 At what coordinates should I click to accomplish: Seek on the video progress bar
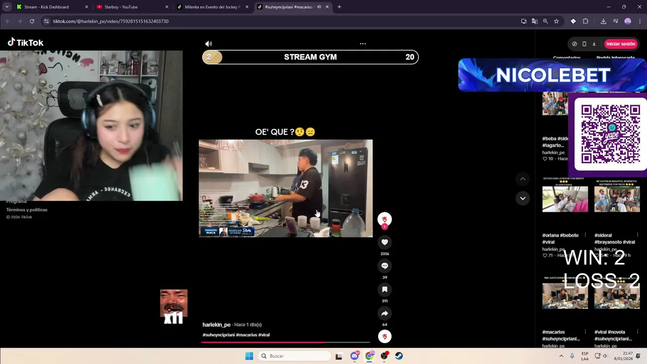click(286, 342)
